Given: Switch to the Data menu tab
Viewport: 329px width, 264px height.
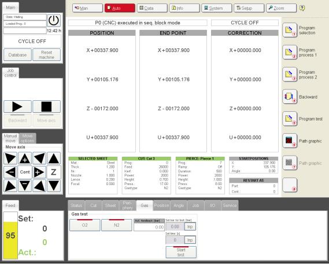Looking at the screenshot, I should pos(152,8).
